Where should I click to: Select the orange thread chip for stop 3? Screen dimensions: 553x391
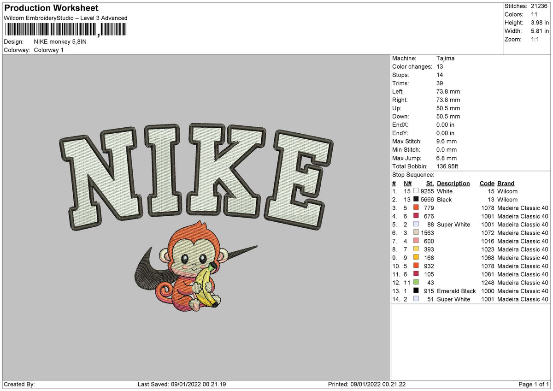point(416,208)
